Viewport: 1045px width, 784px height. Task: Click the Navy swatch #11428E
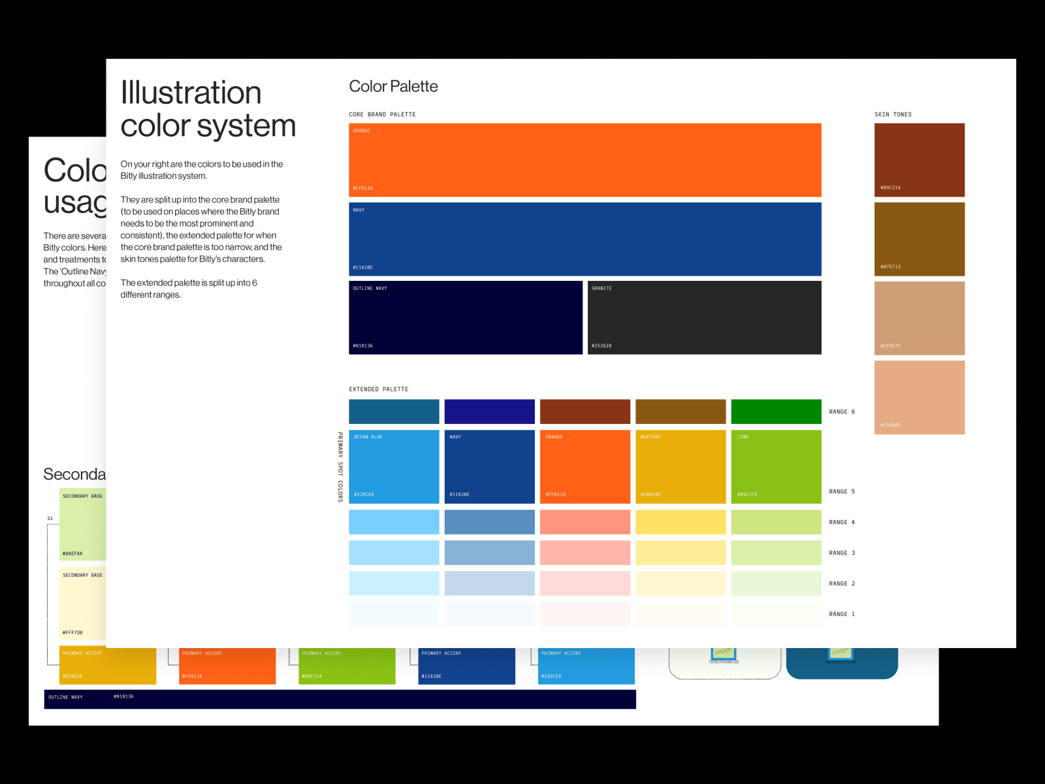tap(585, 238)
